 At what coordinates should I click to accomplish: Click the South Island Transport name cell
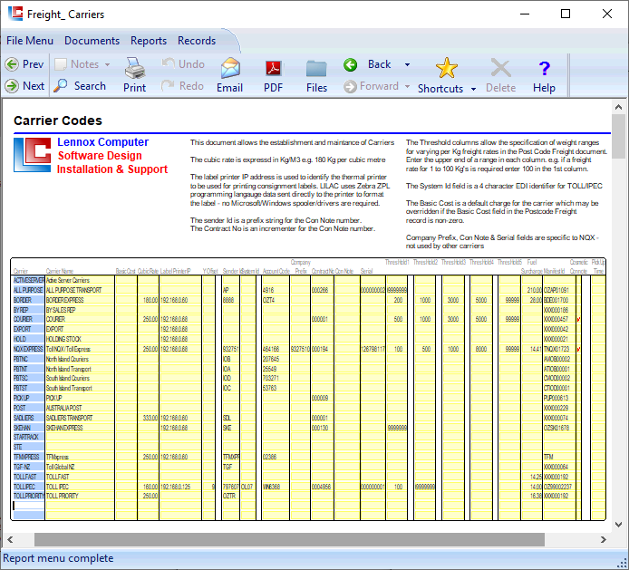(x=80, y=388)
